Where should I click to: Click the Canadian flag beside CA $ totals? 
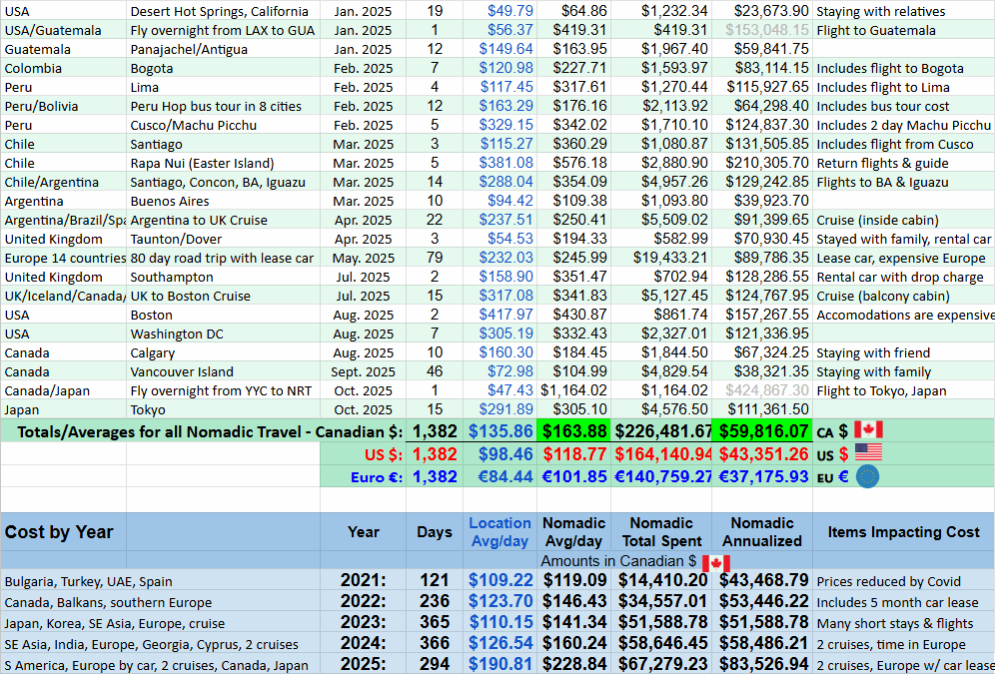[x=868, y=430]
